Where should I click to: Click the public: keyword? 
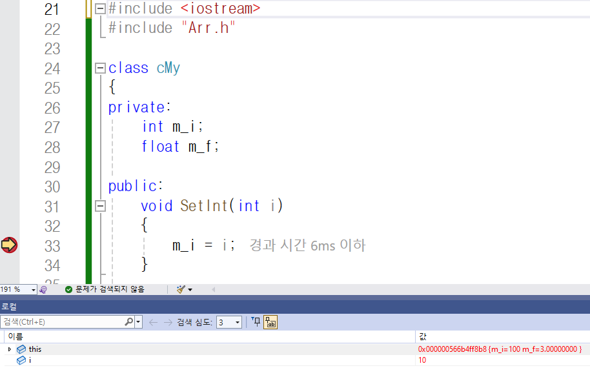point(136,187)
